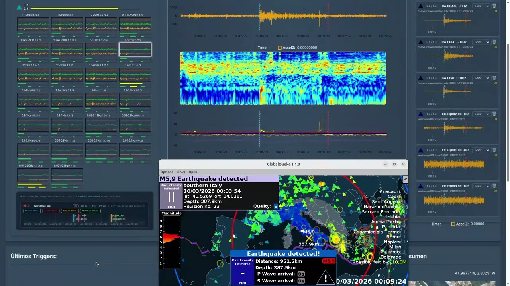Screen dimensions: 510x286
Task: Click the triangle icon of station XX.EQ003.00.HHZ
Action: coord(421,186)
